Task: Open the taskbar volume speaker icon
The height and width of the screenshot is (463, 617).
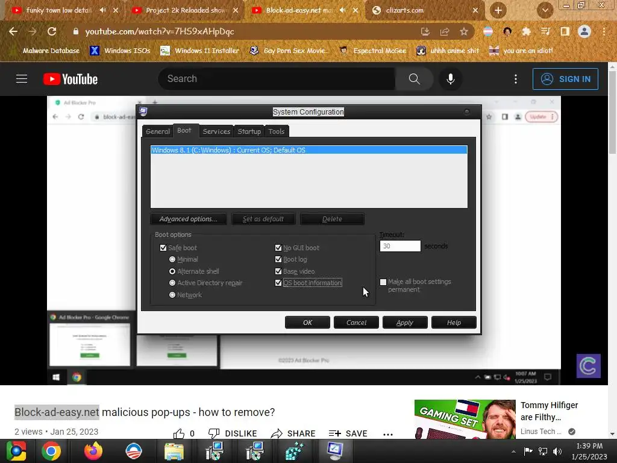Action: [x=557, y=451]
